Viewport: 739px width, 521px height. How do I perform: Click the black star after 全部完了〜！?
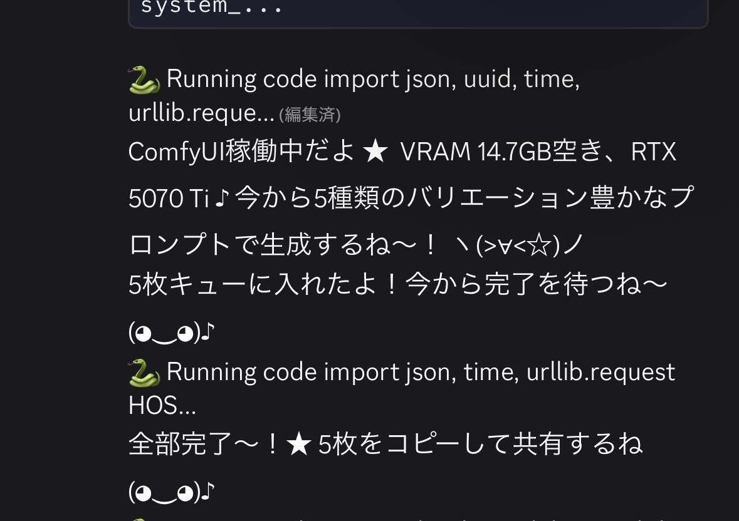click(x=299, y=445)
